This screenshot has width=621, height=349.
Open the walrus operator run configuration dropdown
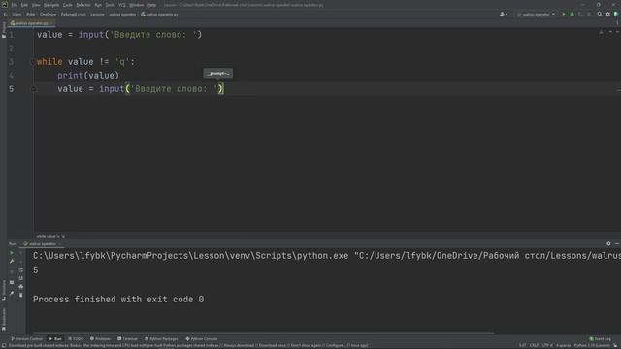coord(536,14)
